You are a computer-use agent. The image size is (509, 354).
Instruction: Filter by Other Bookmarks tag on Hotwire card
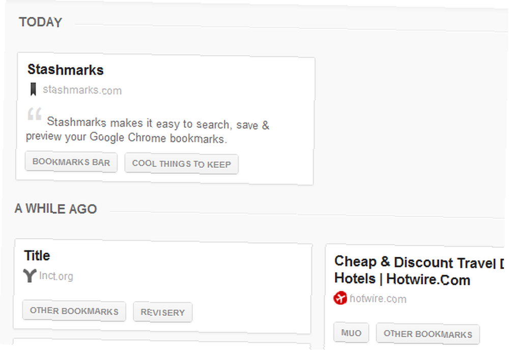pos(428,334)
